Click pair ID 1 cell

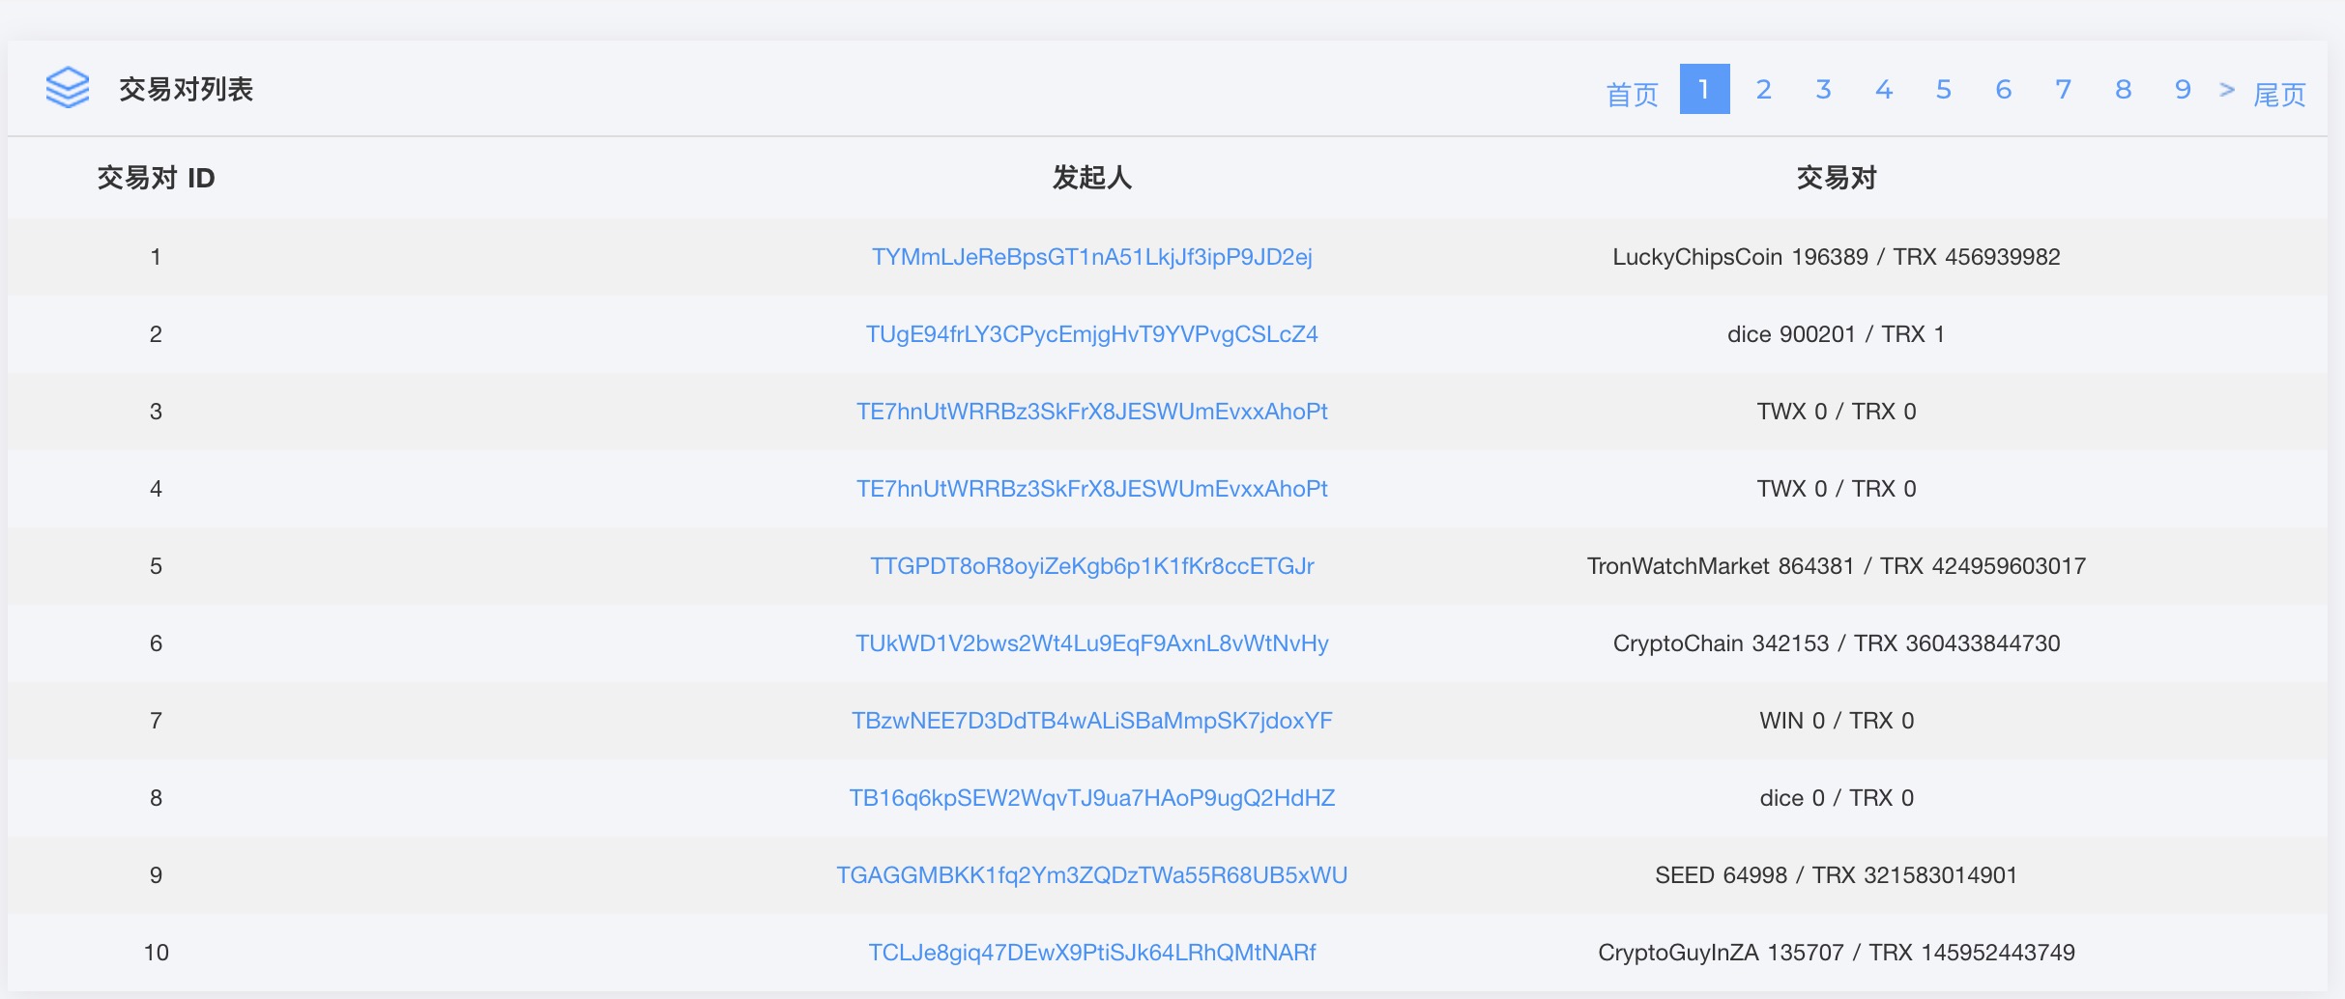click(156, 257)
